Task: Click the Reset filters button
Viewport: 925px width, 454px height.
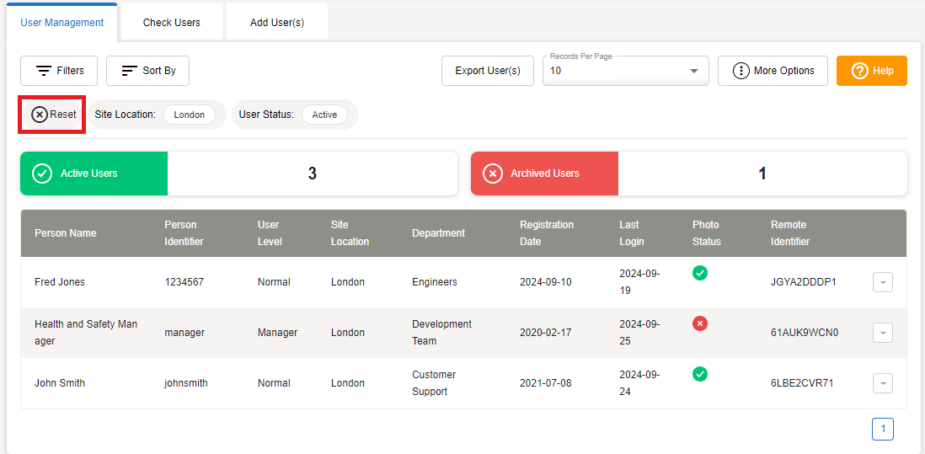Action: (x=54, y=115)
